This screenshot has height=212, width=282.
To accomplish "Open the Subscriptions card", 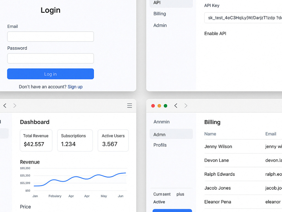I will 75,140.
